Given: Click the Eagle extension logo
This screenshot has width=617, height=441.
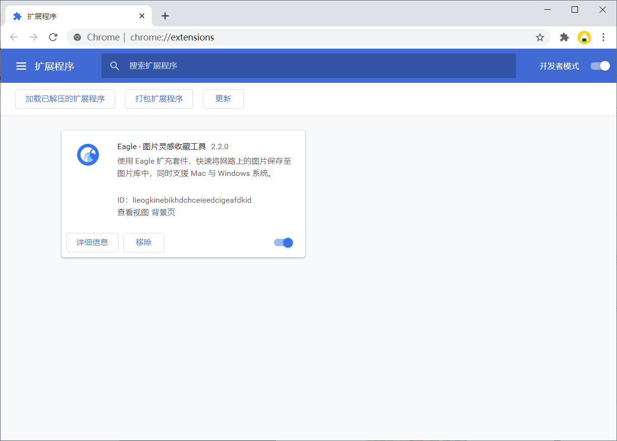Looking at the screenshot, I should [88, 155].
